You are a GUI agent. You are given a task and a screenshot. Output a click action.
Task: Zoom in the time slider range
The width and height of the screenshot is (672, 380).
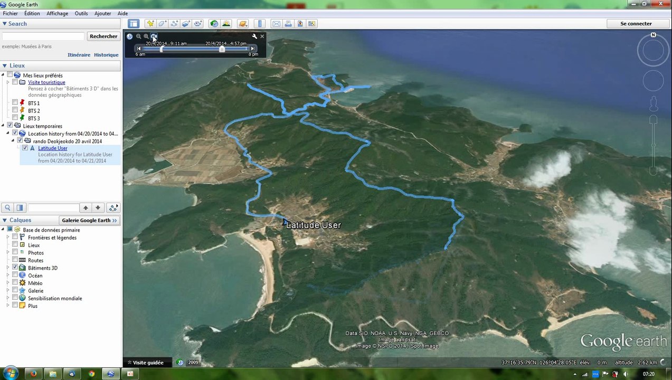point(146,36)
